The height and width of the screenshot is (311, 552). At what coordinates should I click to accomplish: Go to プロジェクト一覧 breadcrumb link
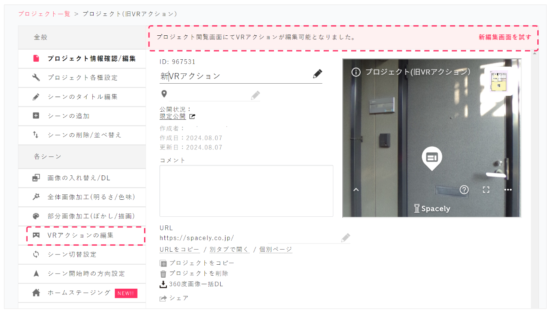(44, 14)
